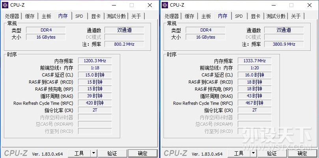Open 处理器 tab in left CPU-Z window
The height and width of the screenshot is (158, 319).
pos(12,16)
